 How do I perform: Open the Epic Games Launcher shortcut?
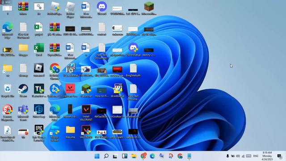pyautogui.click(x=39, y=130)
